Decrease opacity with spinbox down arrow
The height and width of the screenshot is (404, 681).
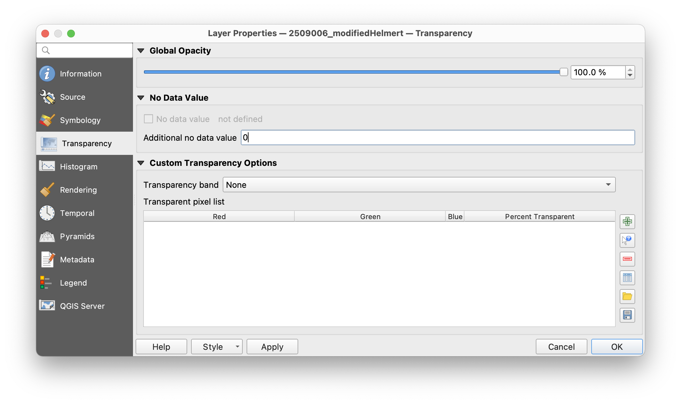tap(630, 75)
